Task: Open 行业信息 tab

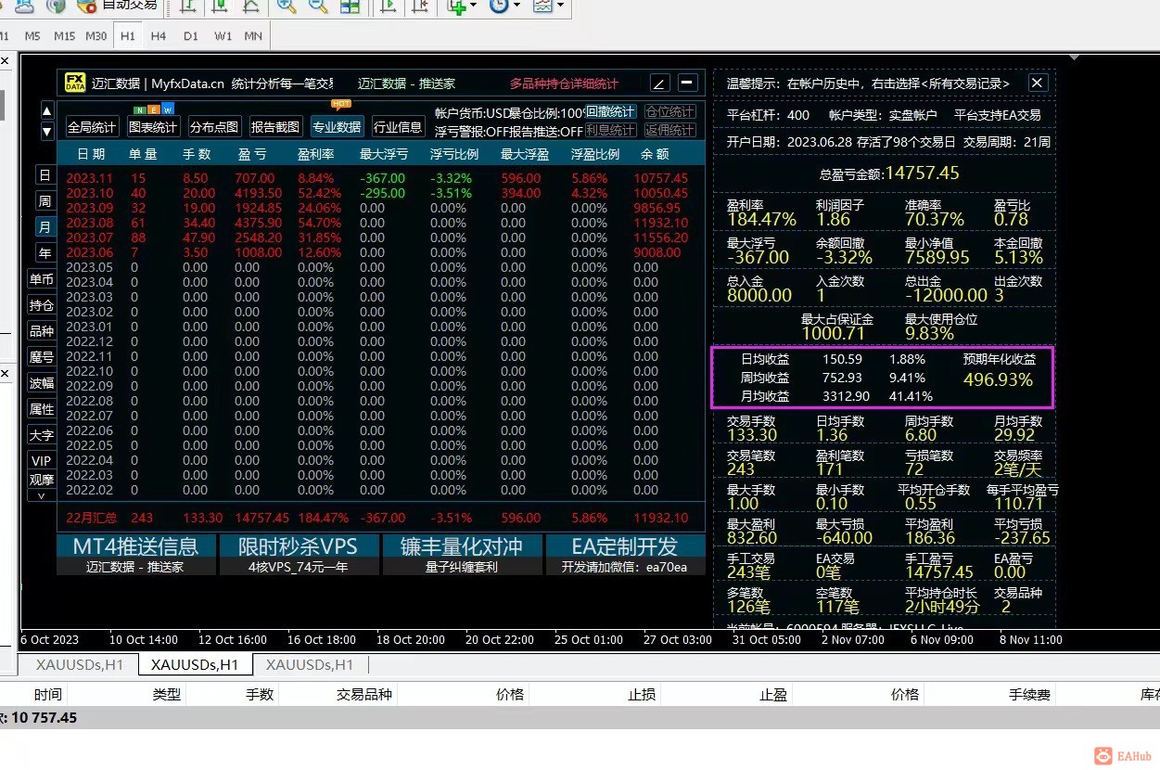Action: (398, 127)
